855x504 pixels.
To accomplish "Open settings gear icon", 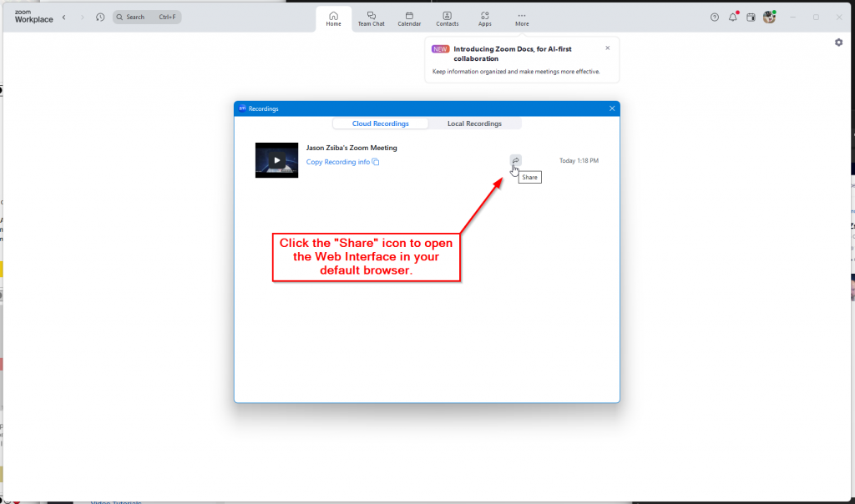I will coord(838,43).
